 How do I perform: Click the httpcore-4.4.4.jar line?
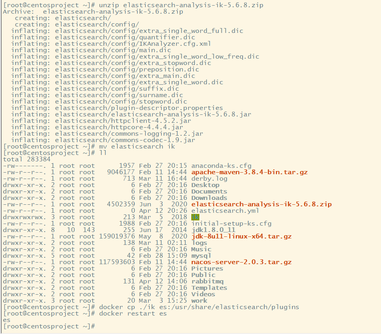pos(97,127)
